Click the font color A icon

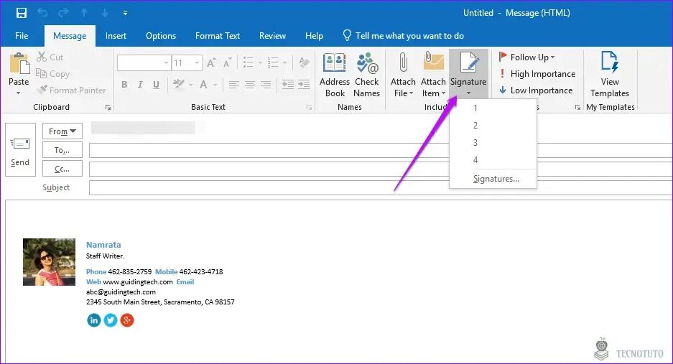click(x=203, y=85)
